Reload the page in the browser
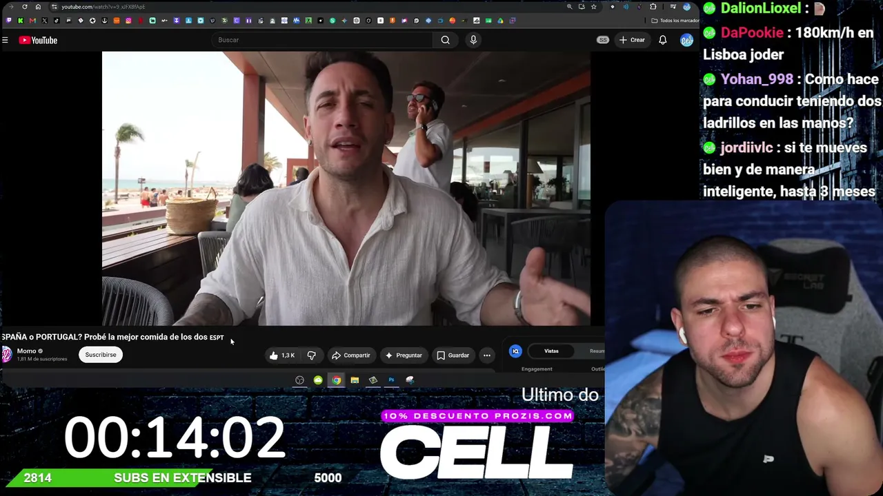Image resolution: width=883 pixels, height=496 pixels. (25, 7)
